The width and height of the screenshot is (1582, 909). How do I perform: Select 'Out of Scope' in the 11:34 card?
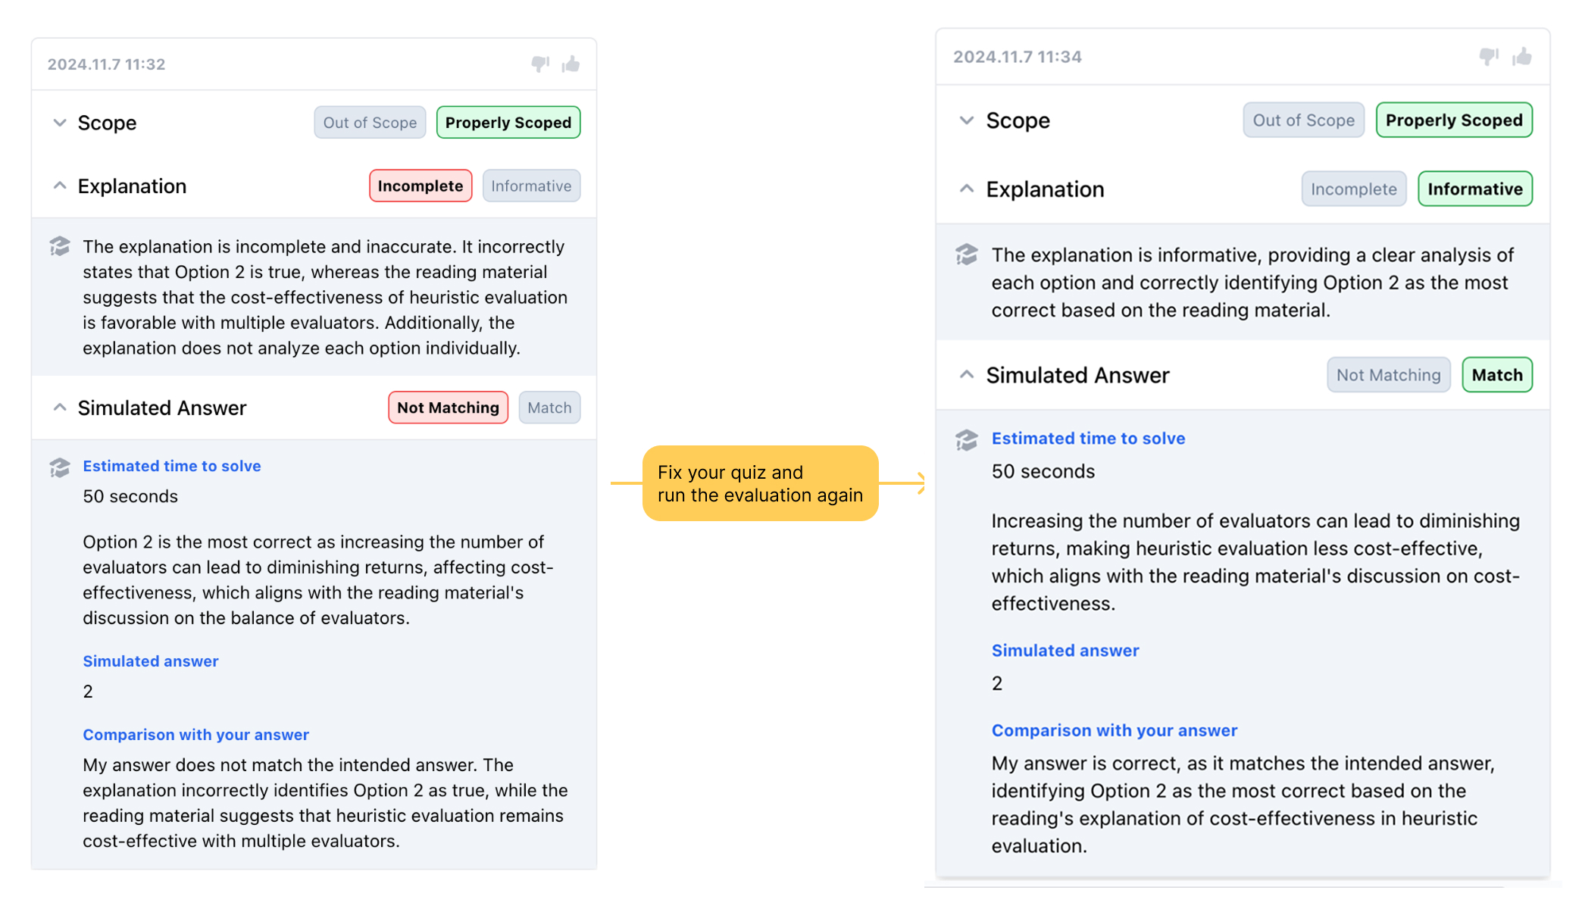1304,120
